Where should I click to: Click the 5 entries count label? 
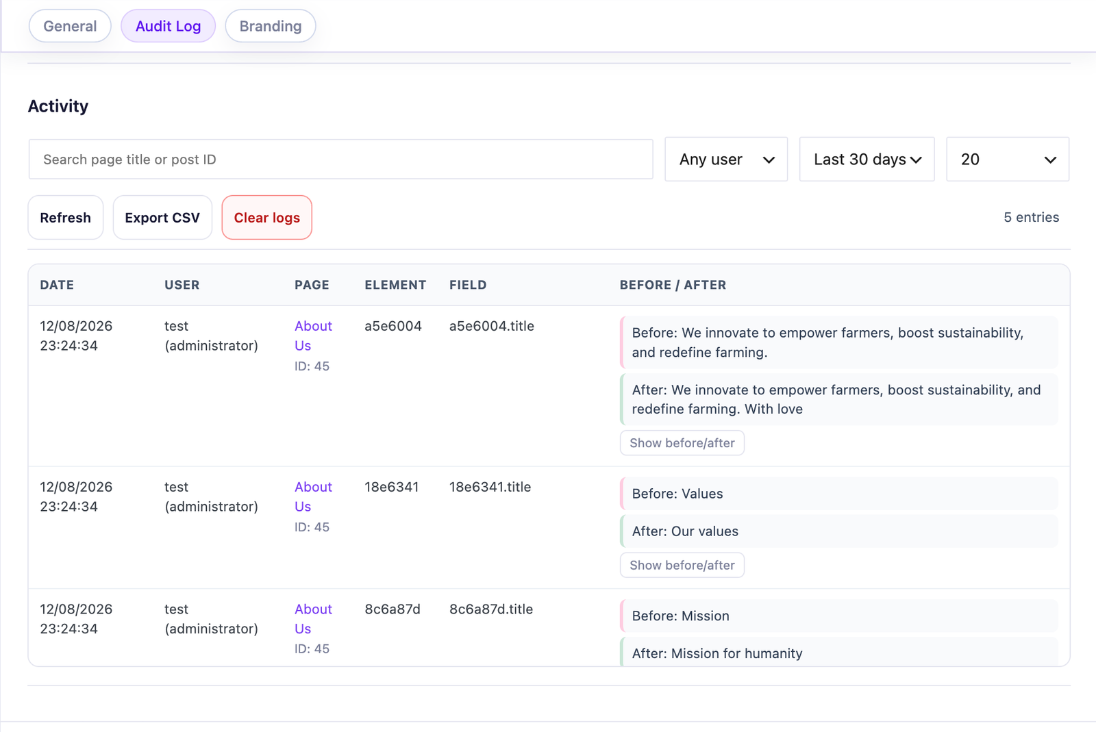[1032, 217]
